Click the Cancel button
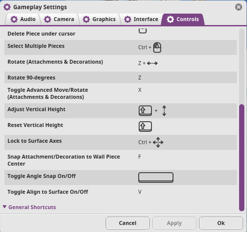 point(128,223)
